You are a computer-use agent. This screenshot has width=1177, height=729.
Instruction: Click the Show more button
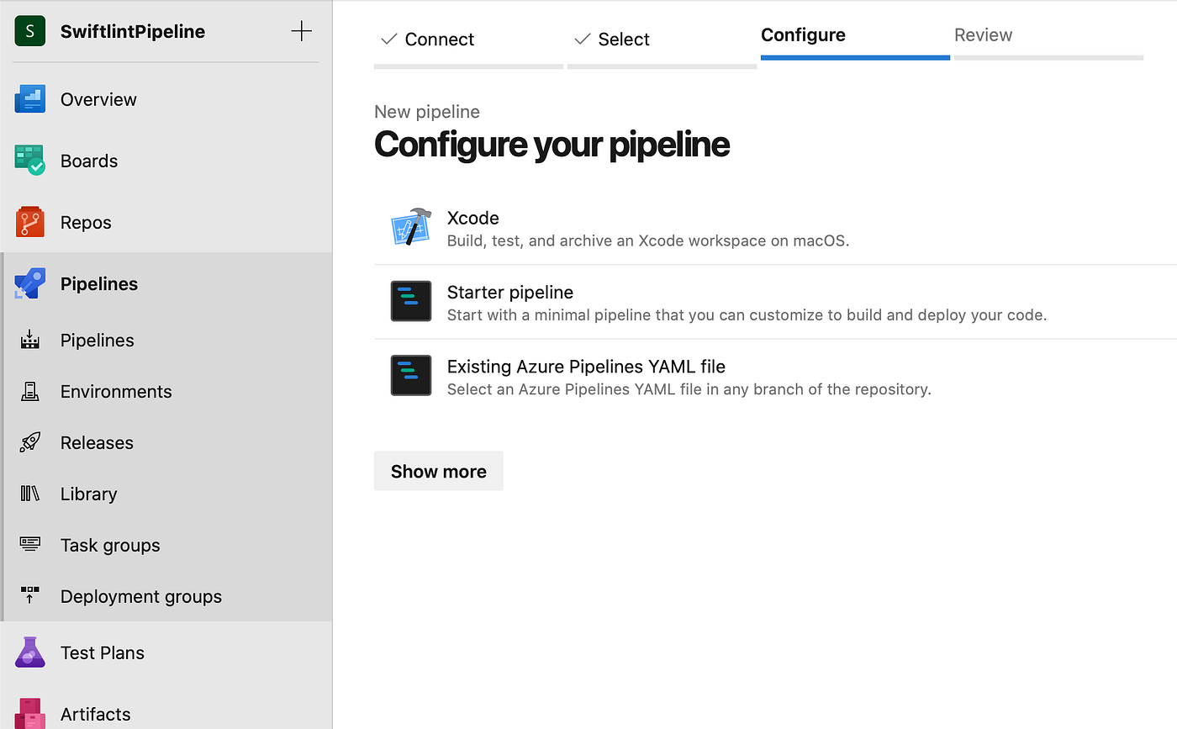[438, 471]
